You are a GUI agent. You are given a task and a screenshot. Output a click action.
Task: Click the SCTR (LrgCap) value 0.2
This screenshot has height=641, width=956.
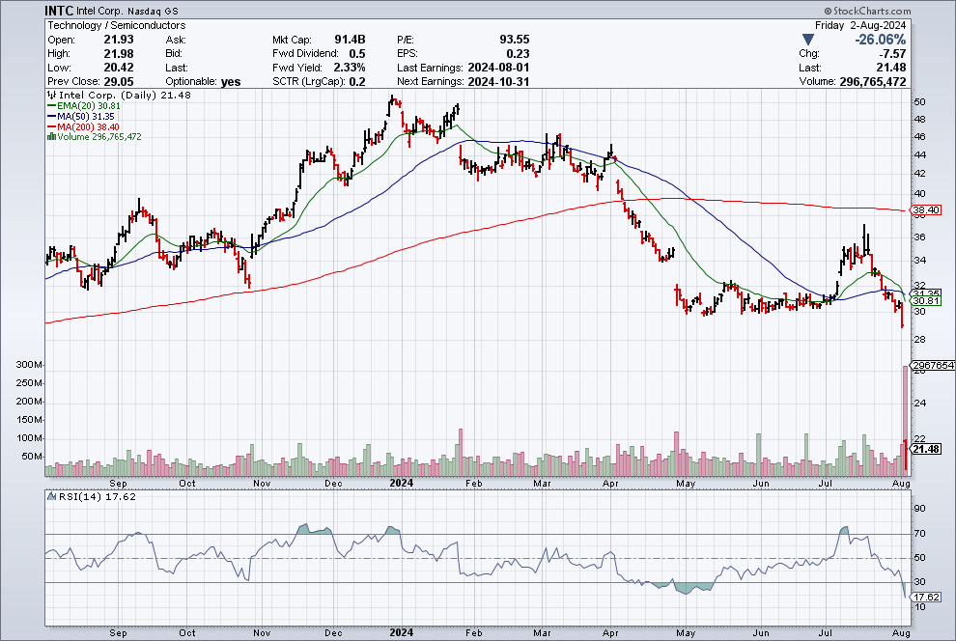click(x=356, y=81)
